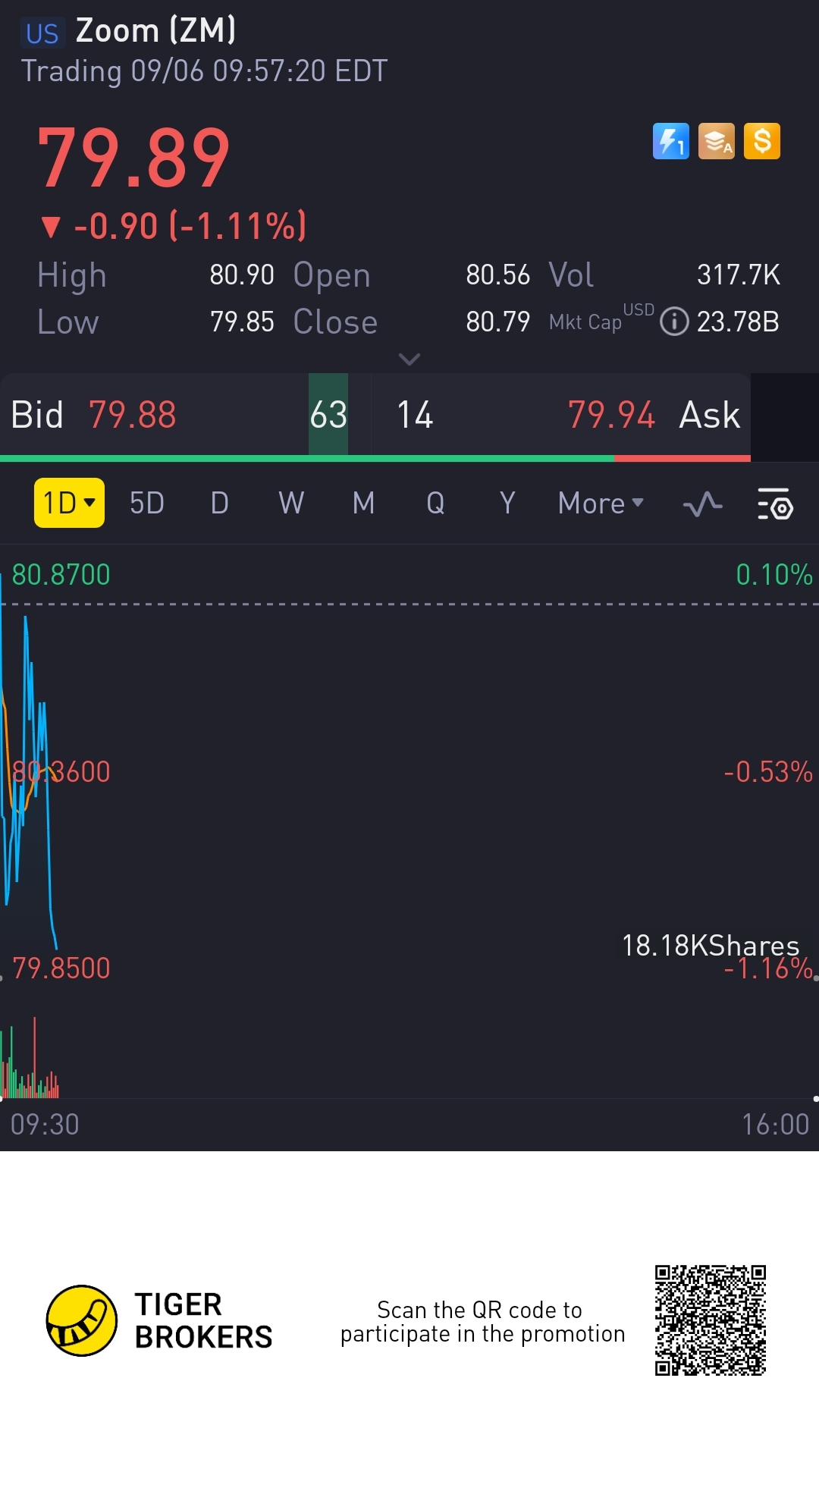This screenshot has height=1491, width=819.
Task: Tap the Bid price 79.88
Action: [133, 415]
